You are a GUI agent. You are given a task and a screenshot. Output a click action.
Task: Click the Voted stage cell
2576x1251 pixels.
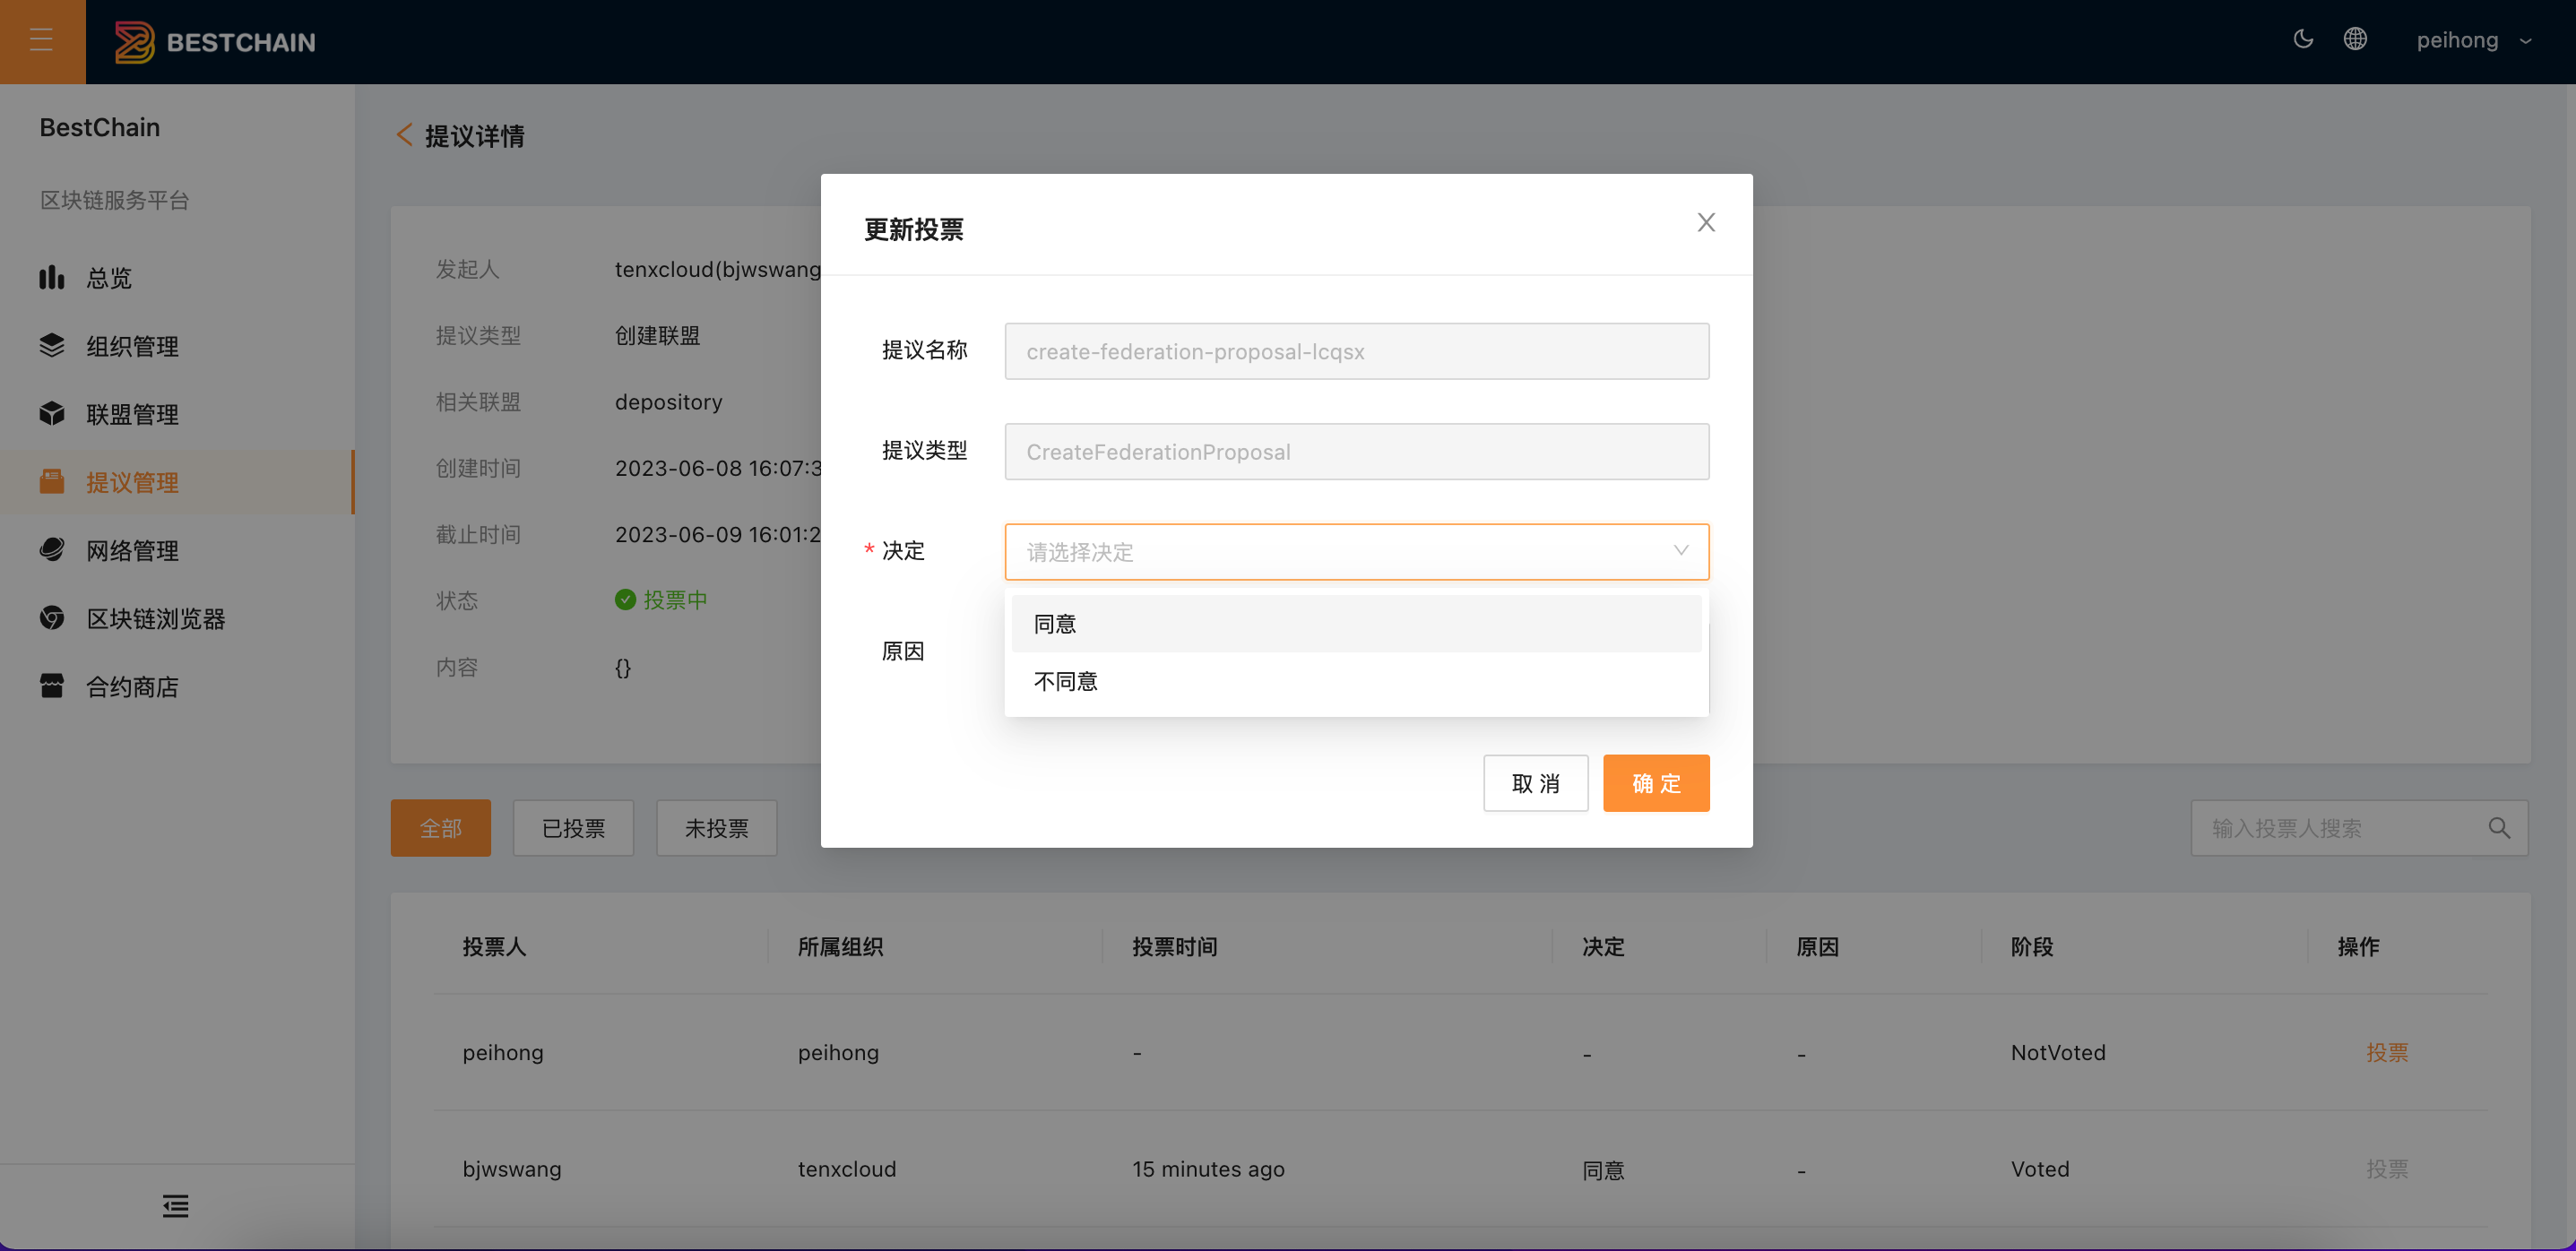2040,1169
